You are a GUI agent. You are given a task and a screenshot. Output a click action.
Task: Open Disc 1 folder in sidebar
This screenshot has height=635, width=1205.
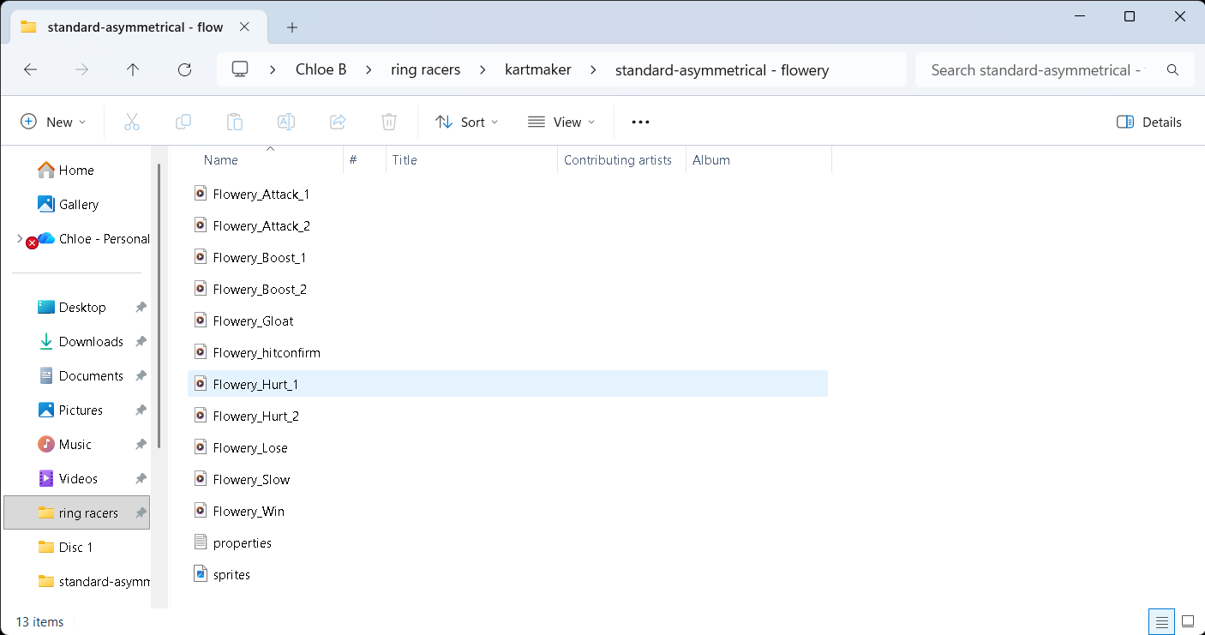click(x=66, y=548)
